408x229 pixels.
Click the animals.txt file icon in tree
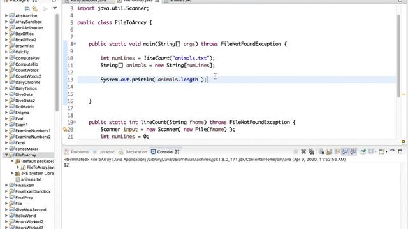18,179
